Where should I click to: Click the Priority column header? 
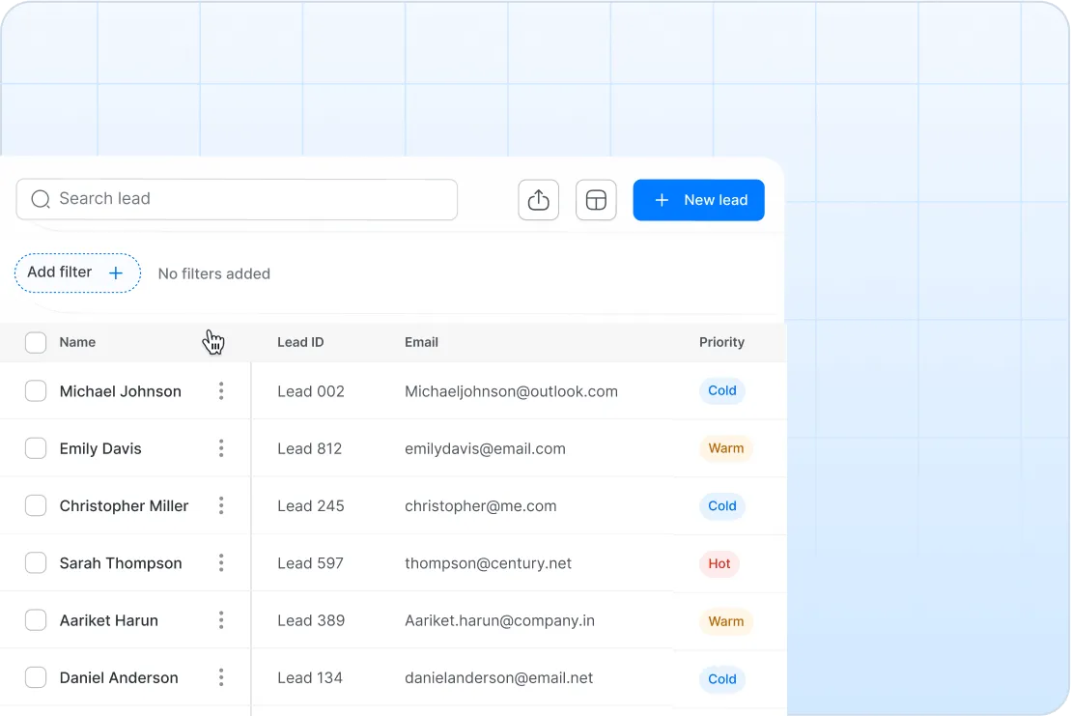pyautogui.click(x=721, y=342)
